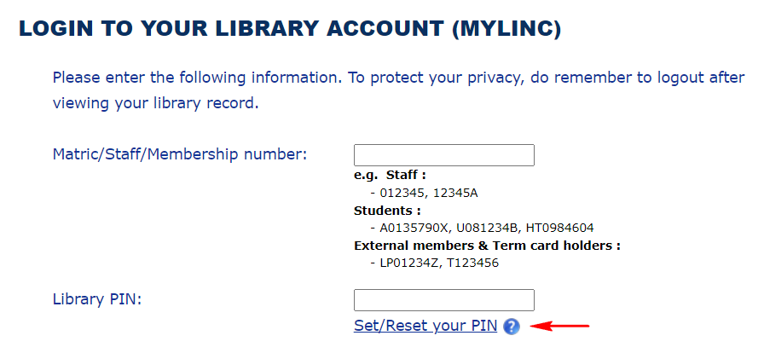
Task: Click the blue help question mark icon
Action: (512, 327)
